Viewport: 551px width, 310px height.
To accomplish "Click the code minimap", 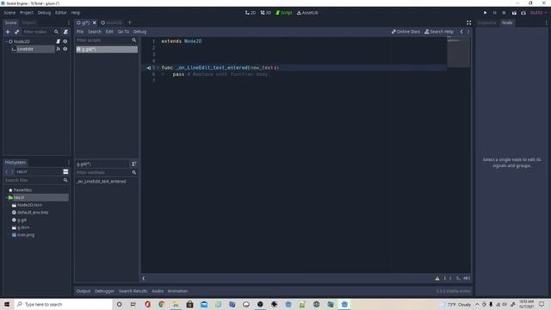I will 458,52.
